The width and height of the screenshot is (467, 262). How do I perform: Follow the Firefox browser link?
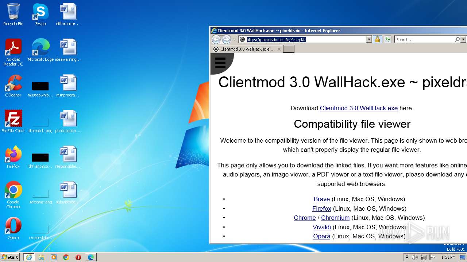tap(321, 209)
